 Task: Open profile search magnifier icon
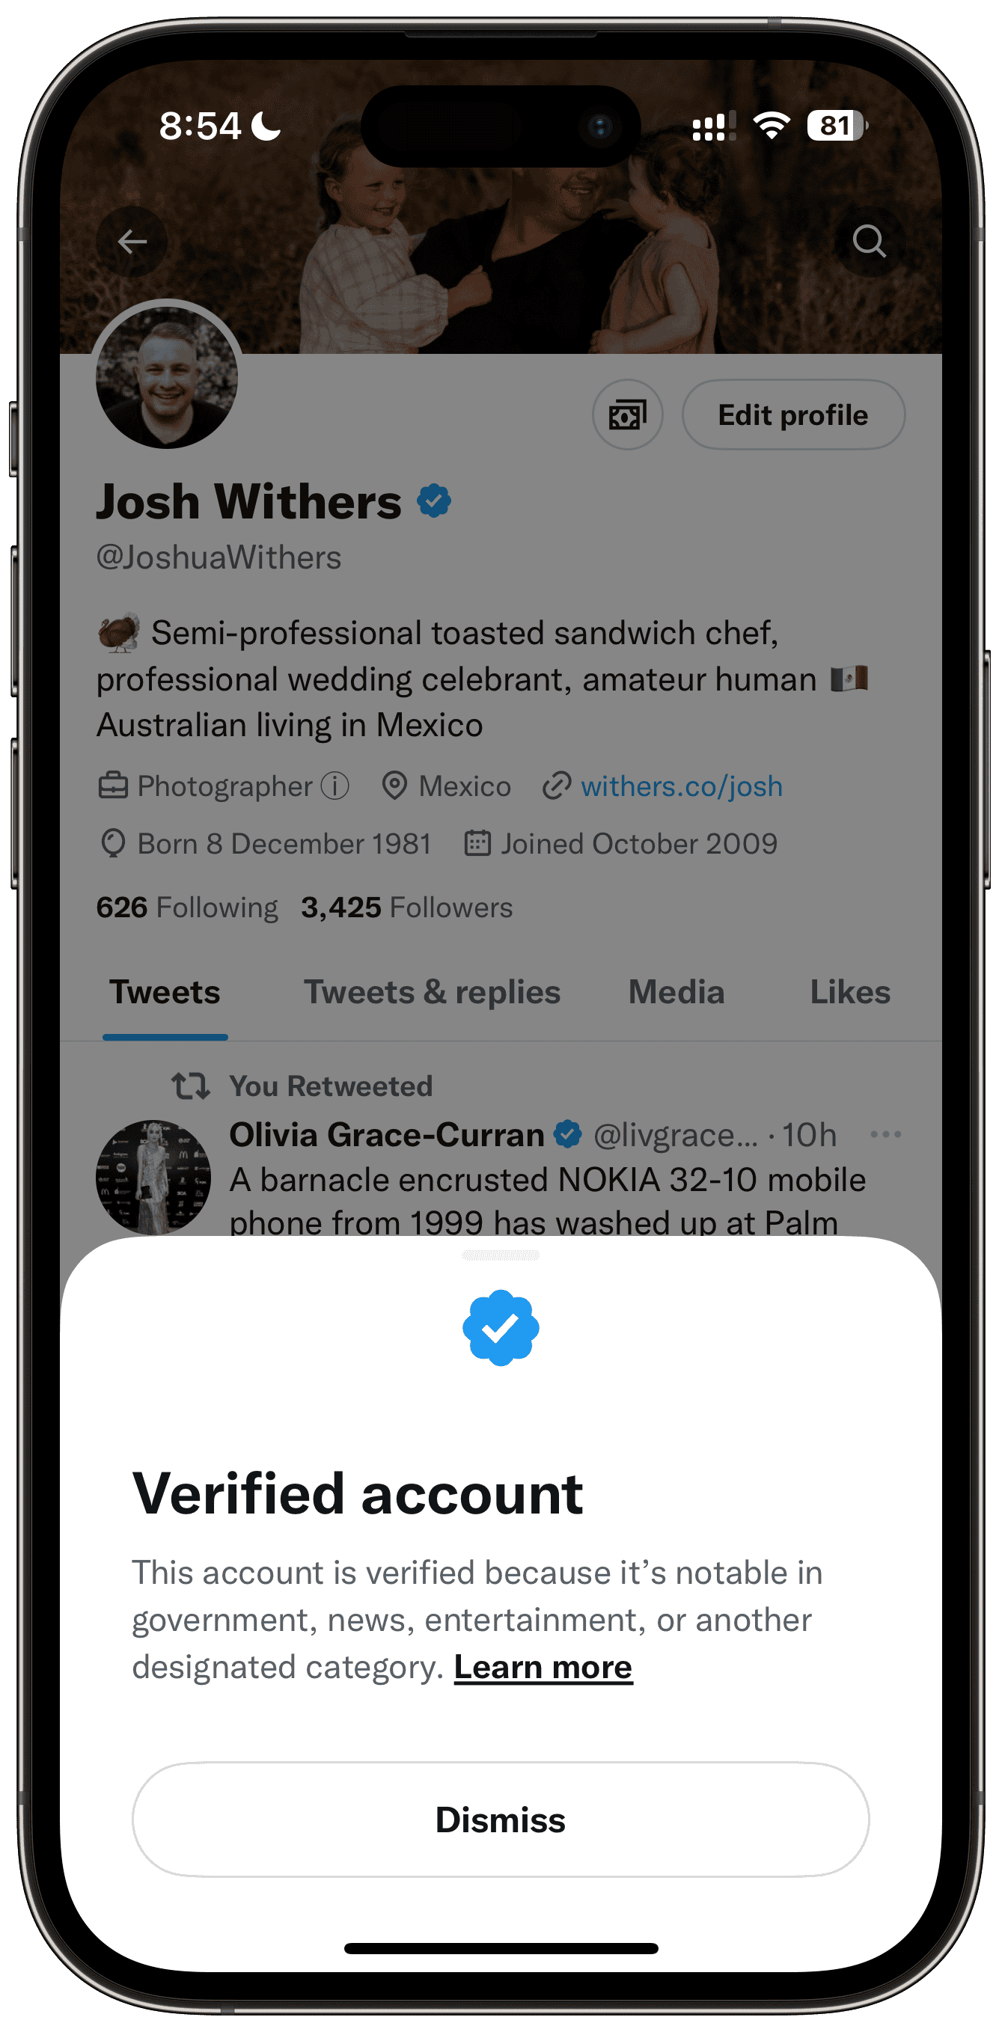pyautogui.click(x=869, y=242)
